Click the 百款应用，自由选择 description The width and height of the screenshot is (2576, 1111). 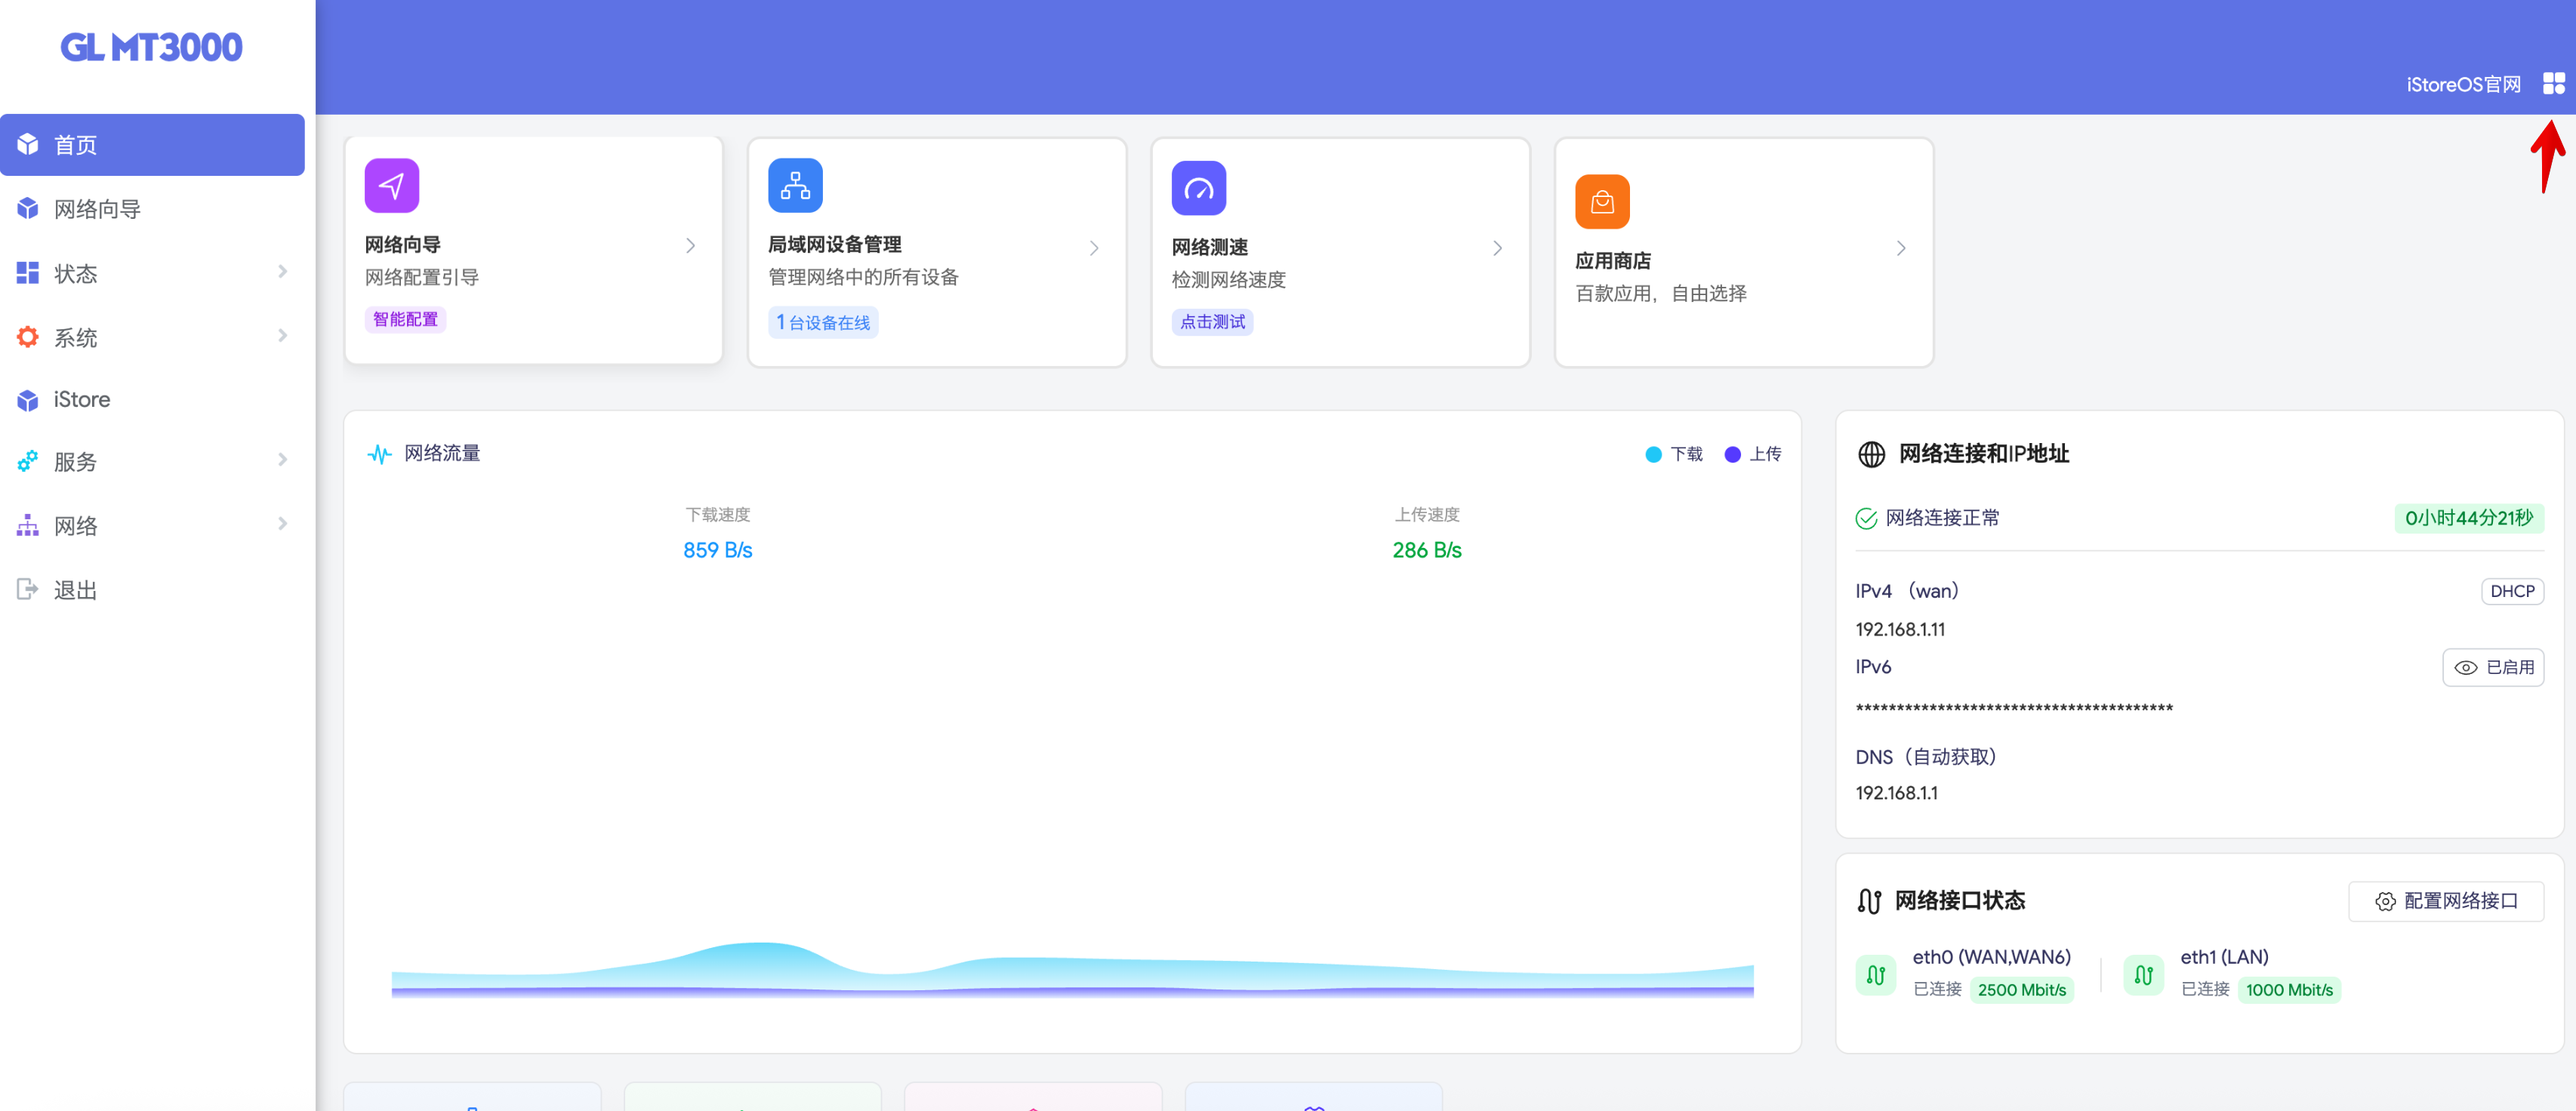point(1660,293)
